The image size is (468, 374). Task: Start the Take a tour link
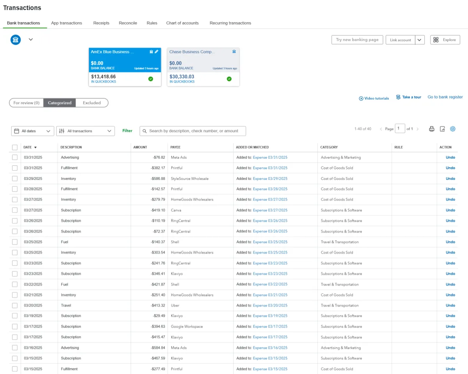click(408, 97)
